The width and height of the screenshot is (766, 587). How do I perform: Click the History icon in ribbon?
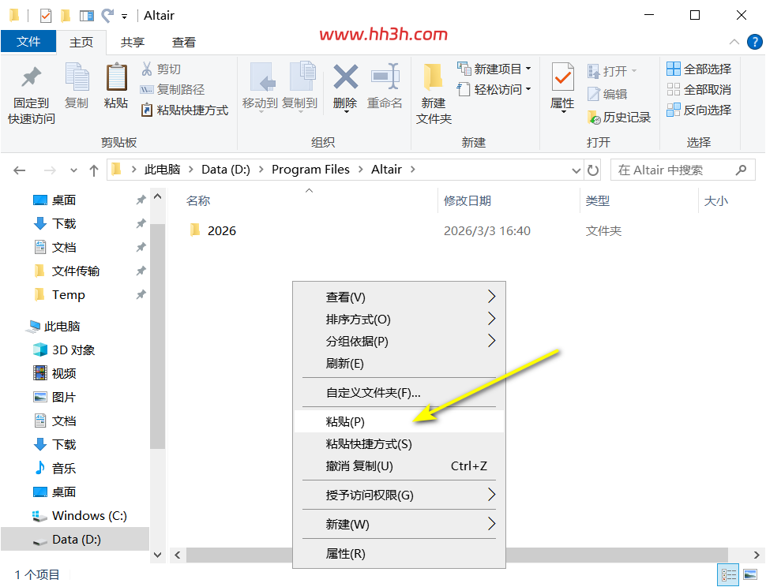pos(594,118)
